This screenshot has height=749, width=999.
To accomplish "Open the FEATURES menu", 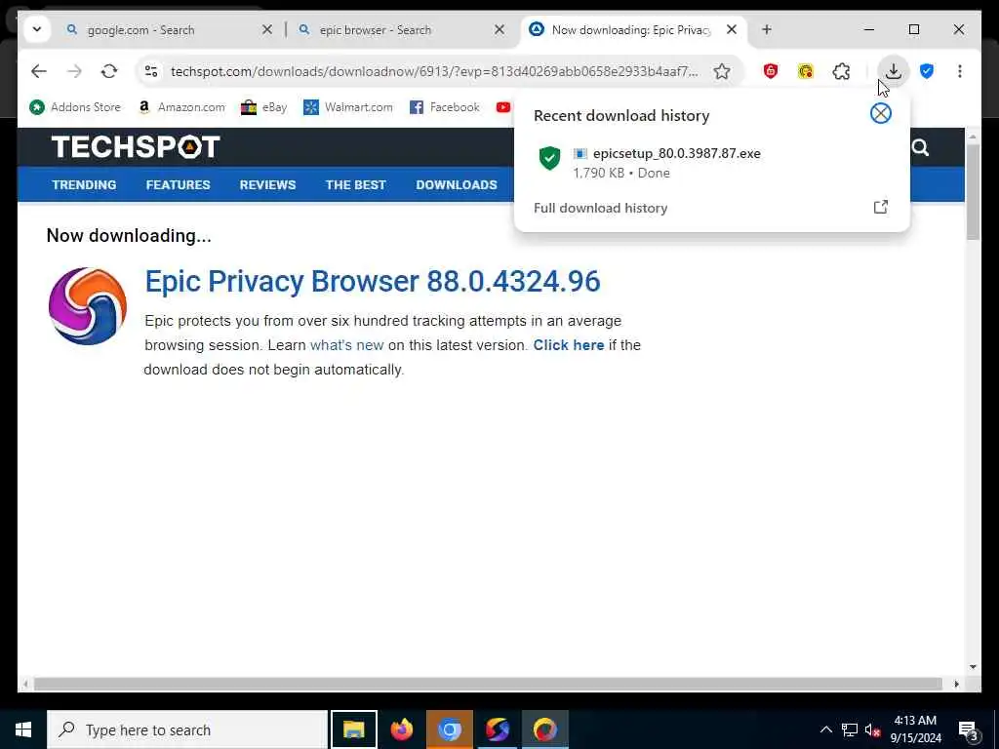I will [x=178, y=184].
